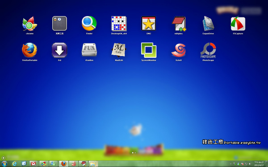The image size is (268, 167).
Task: Switch to second launcher page dot
Action: [135, 153]
